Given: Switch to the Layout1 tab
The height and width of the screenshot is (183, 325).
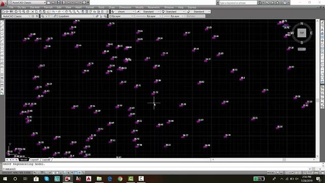Looking at the screenshot, I should (35, 160).
